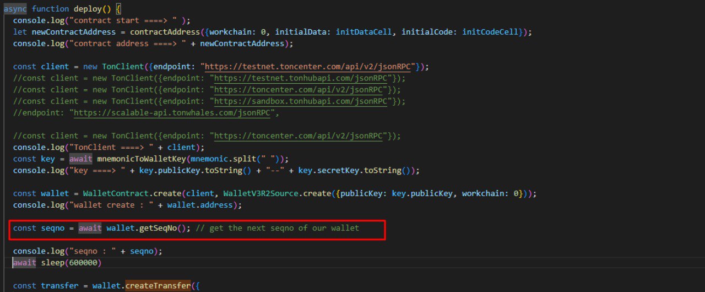The height and width of the screenshot is (292, 705).
Task: Click the "--" separator string in key log
Action: 275,171
